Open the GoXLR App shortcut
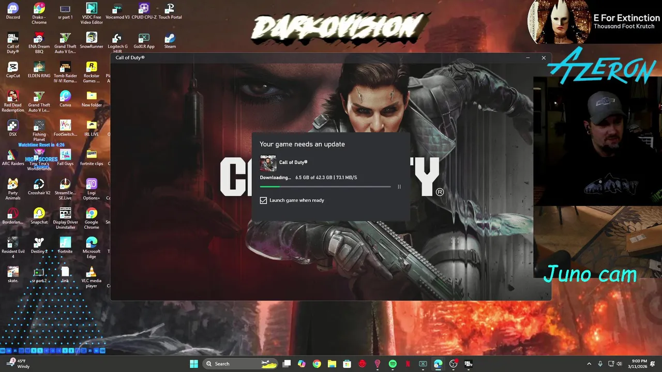The image size is (662, 372). [144, 40]
